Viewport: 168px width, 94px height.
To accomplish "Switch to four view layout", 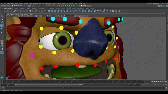I will 2,46.
